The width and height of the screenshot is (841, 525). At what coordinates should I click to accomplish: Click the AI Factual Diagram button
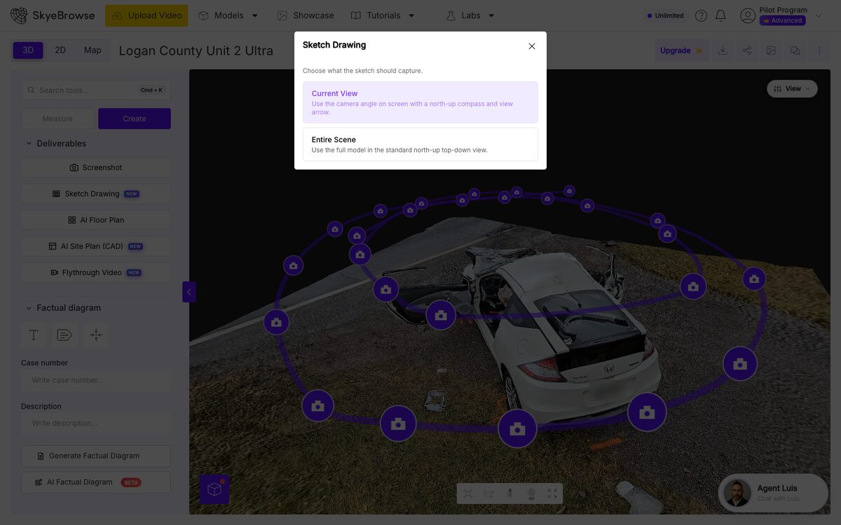96,482
